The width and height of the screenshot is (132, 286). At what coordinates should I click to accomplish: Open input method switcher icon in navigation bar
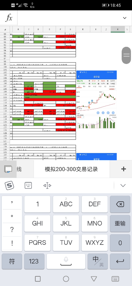pyautogui.click(x=116, y=279)
